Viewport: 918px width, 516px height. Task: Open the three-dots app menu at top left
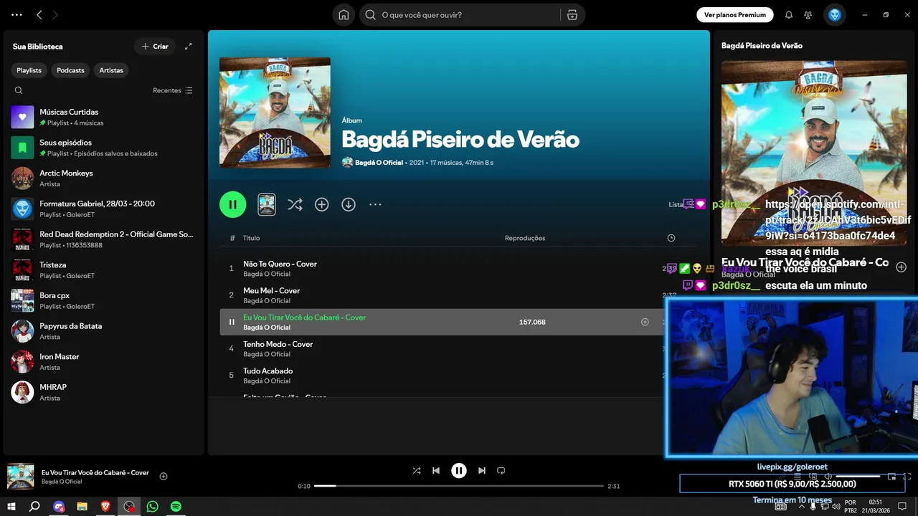tap(16, 14)
